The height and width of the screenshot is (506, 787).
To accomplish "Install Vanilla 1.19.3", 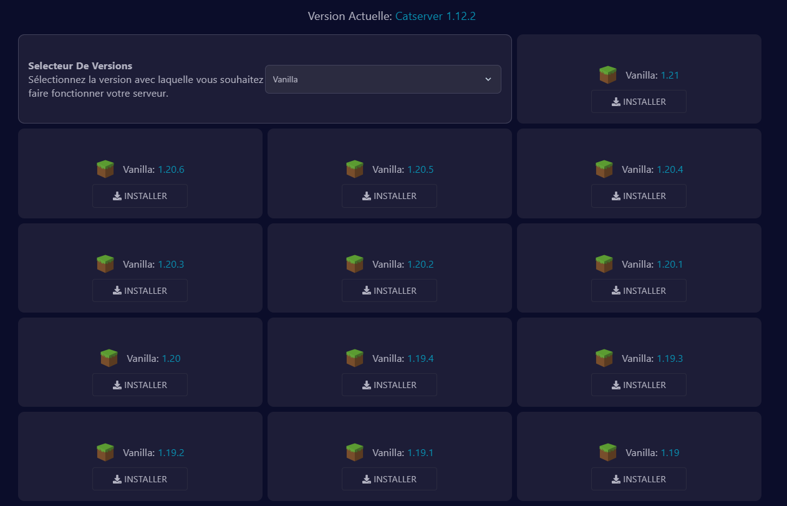I will click(x=639, y=385).
